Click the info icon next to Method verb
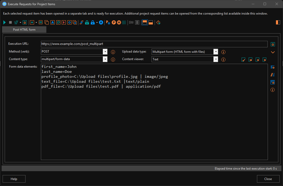Screen dimensions: 283x186 click(x=113, y=52)
